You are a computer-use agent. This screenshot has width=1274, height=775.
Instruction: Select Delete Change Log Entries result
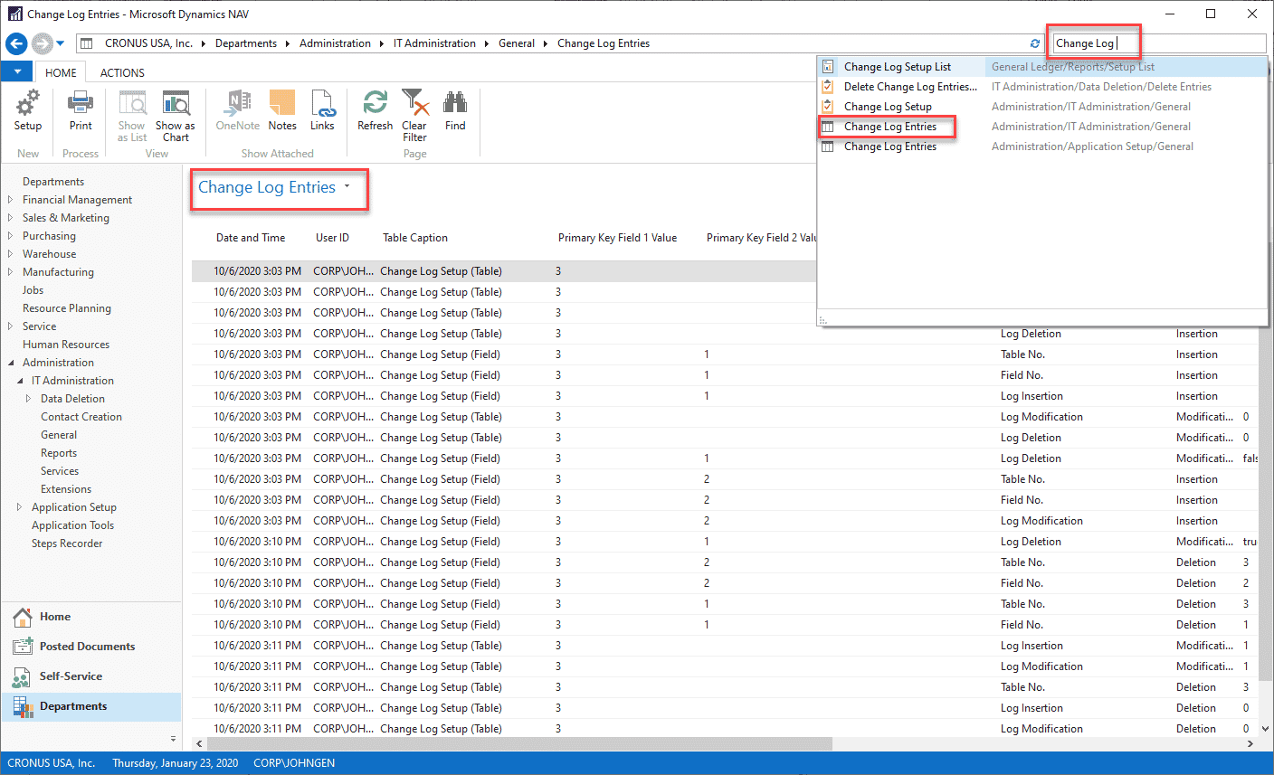[x=1041, y=87]
